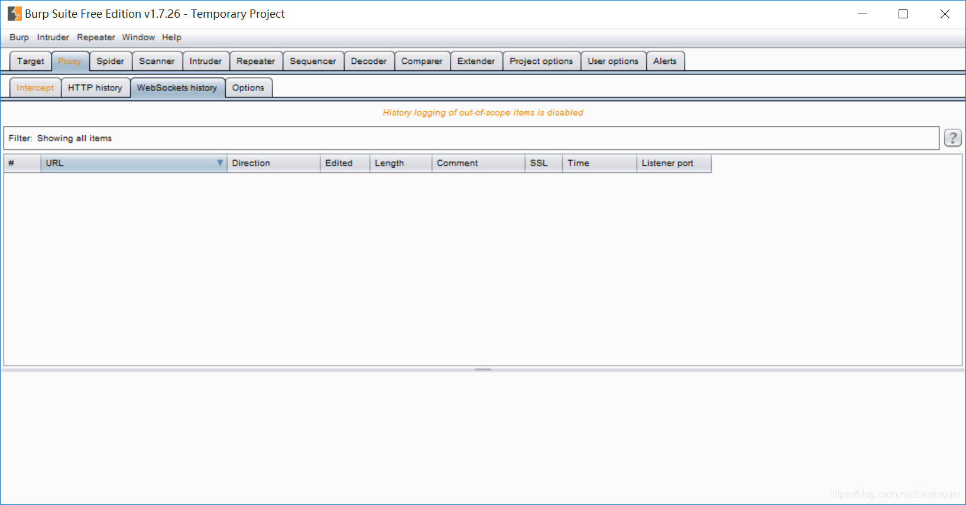Switch to the Target tab
Viewport: 966px width, 505px height.
pyautogui.click(x=31, y=61)
